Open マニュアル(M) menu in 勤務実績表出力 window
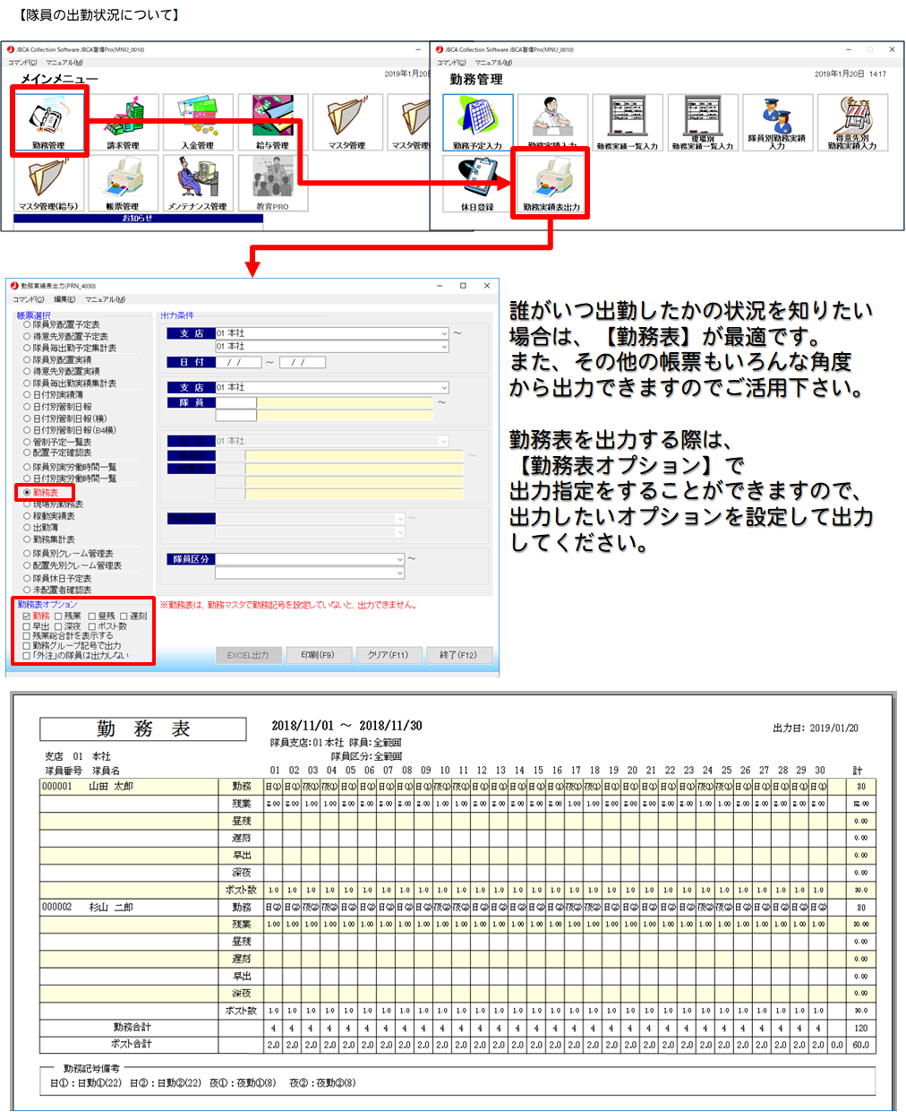The image size is (906, 1112). point(105,299)
